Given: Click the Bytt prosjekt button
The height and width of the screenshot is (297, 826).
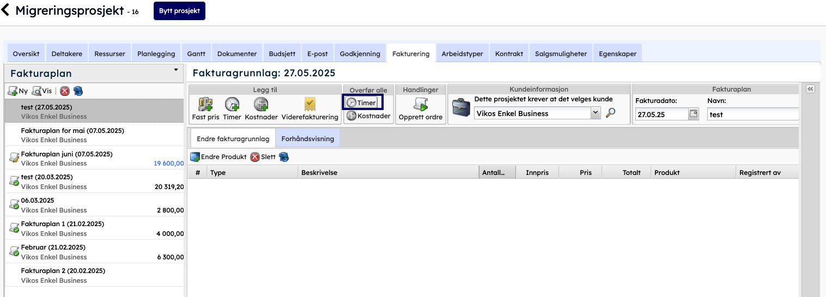Looking at the screenshot, I should click(x=179, y=11).
